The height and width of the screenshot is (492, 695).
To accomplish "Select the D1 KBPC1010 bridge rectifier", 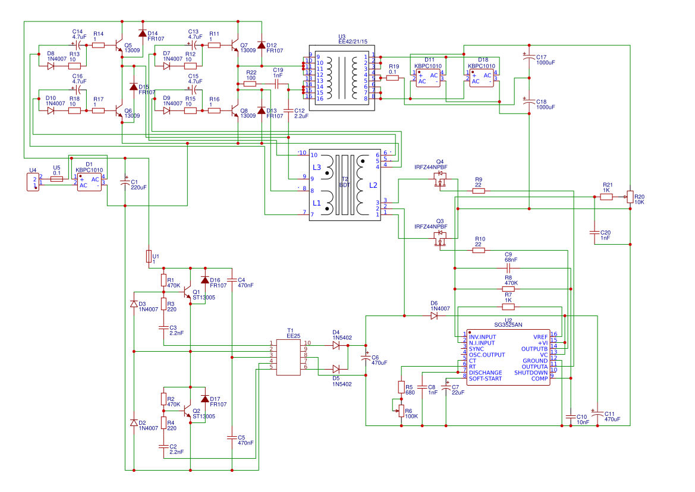I will 89,182.
